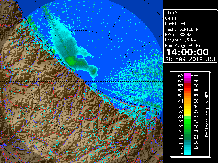The height and width of the screenshot is (163, 218).
Task: Click the vertical 'Reflectivity in dBZ' label
Action: (x=207, y=114)
